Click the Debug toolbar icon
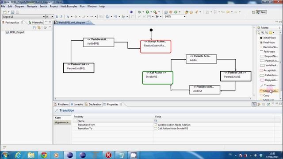 139,12
